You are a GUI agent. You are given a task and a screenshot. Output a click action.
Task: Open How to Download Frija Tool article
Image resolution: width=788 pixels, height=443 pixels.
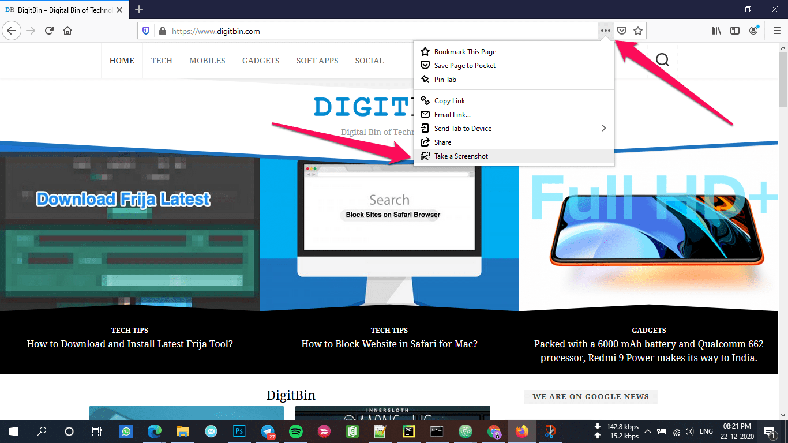coord(130,344)
